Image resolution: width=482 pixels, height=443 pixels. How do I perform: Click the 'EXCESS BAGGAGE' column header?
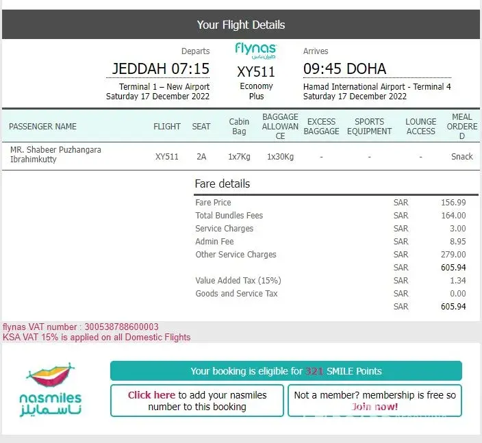[321, 127]
